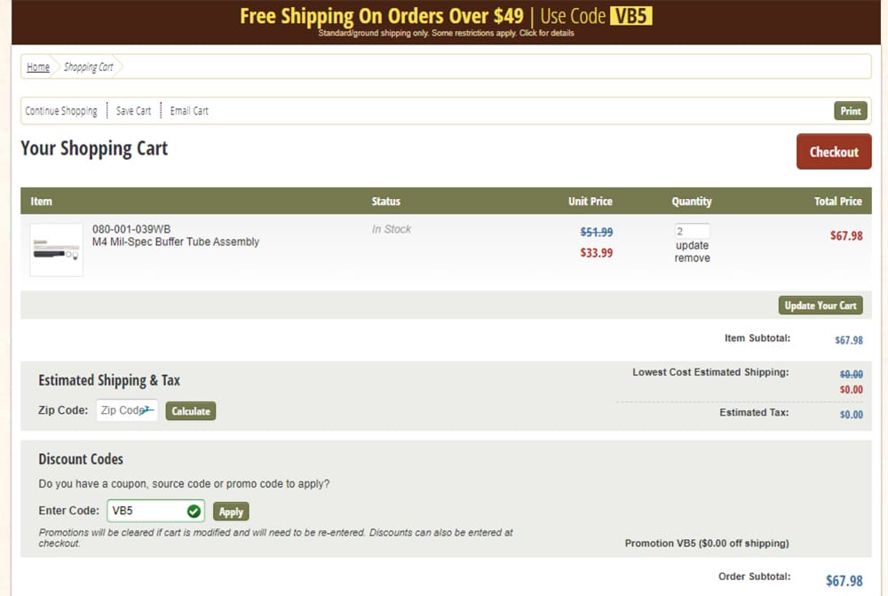
Task: Click the Print button
Action: [850, 111]
